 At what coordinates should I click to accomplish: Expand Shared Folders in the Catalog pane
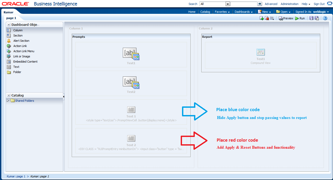[x=8, y=100]
